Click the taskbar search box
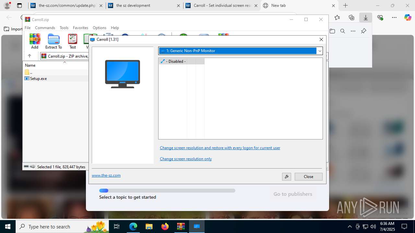415x233 pixels. click(63, 227)
